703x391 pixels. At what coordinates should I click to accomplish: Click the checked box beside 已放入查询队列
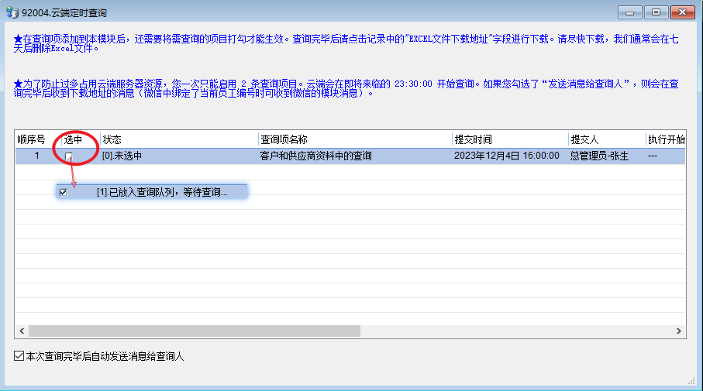[63, 193]
